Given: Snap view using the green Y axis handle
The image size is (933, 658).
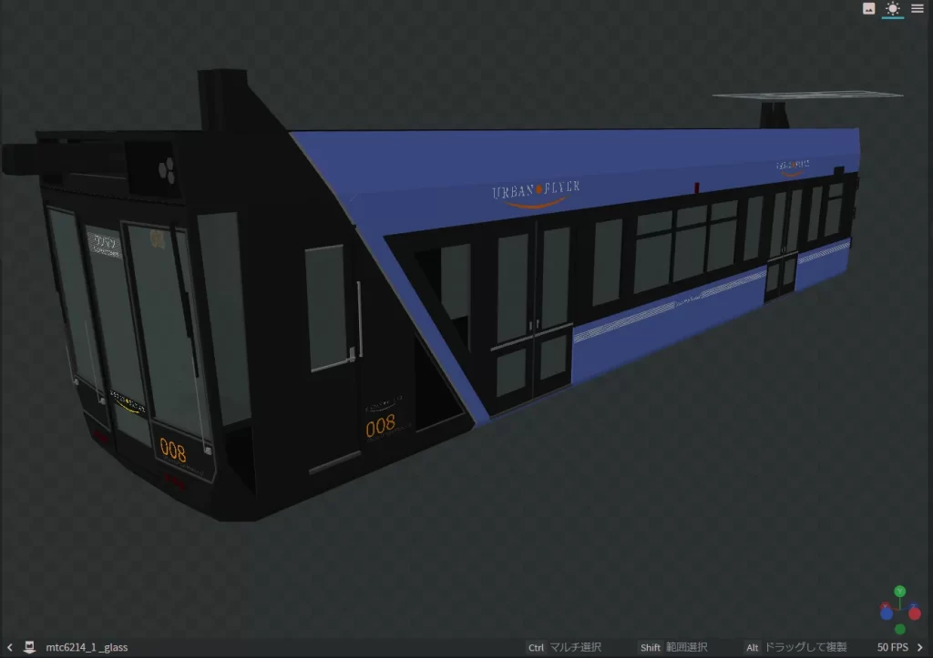Looking at the screenshot, I should 900,592.
